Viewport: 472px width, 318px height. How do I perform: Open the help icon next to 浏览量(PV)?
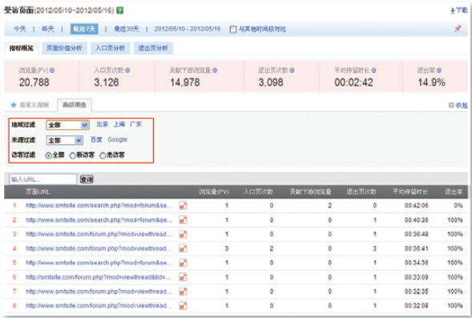(x=52, y=70)
